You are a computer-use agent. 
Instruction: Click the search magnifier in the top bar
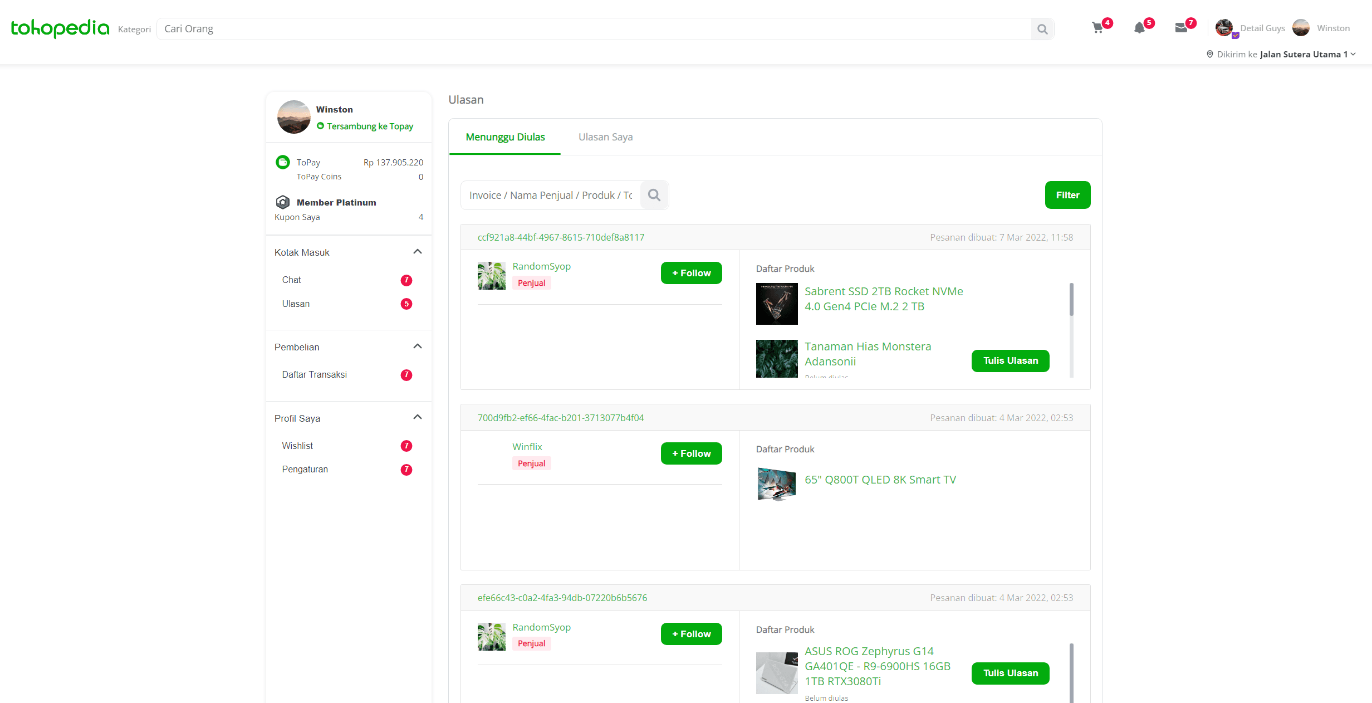click(1042, 28)
